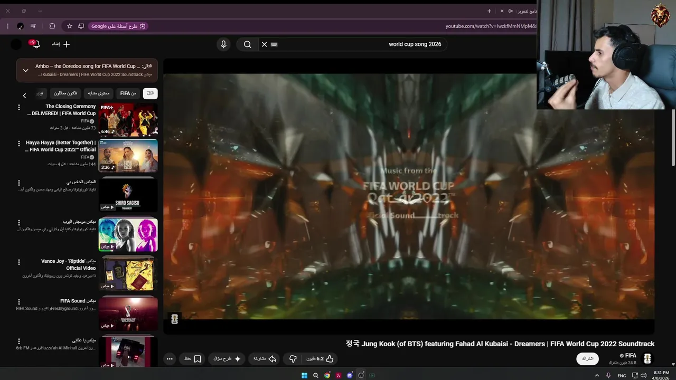Open the taskbar volume control
This screenshot has width=676, height=380.
pyautogui.click(x=644, y=375)
